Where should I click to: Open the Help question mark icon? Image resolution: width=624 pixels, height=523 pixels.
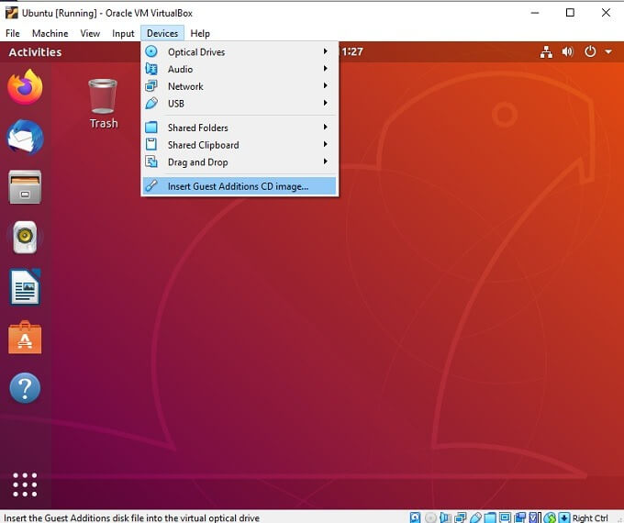(x=25, y=387)
